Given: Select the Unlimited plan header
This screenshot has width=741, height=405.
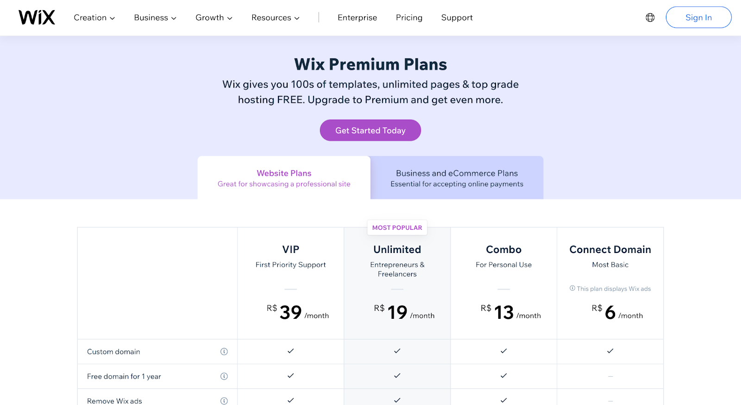Looking at the screenshot, I should [x=397, y=250].
